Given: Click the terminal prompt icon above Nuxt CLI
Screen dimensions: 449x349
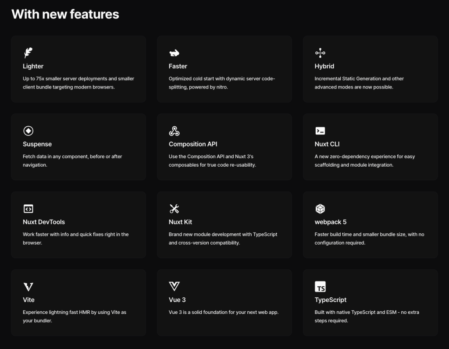Looking at the screenshot, I should (320, 131).
